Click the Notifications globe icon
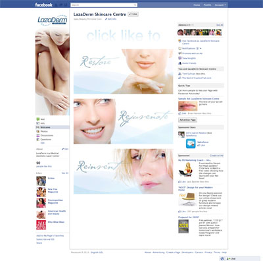 179,48
